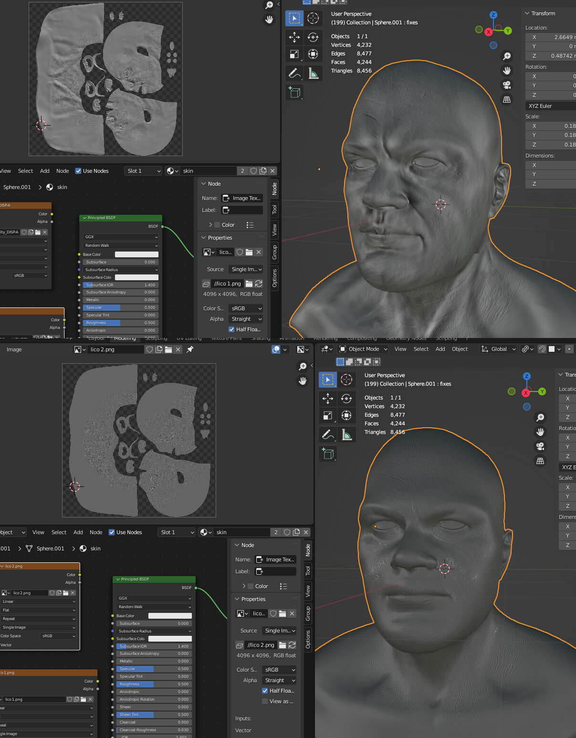576x738 pixels.
Task: Select the Move tool in the viewport toolbar
Action: click(294, 37)
